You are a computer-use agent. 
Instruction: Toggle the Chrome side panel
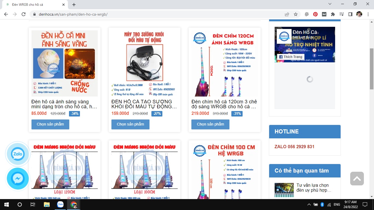(x=350, y=14)
